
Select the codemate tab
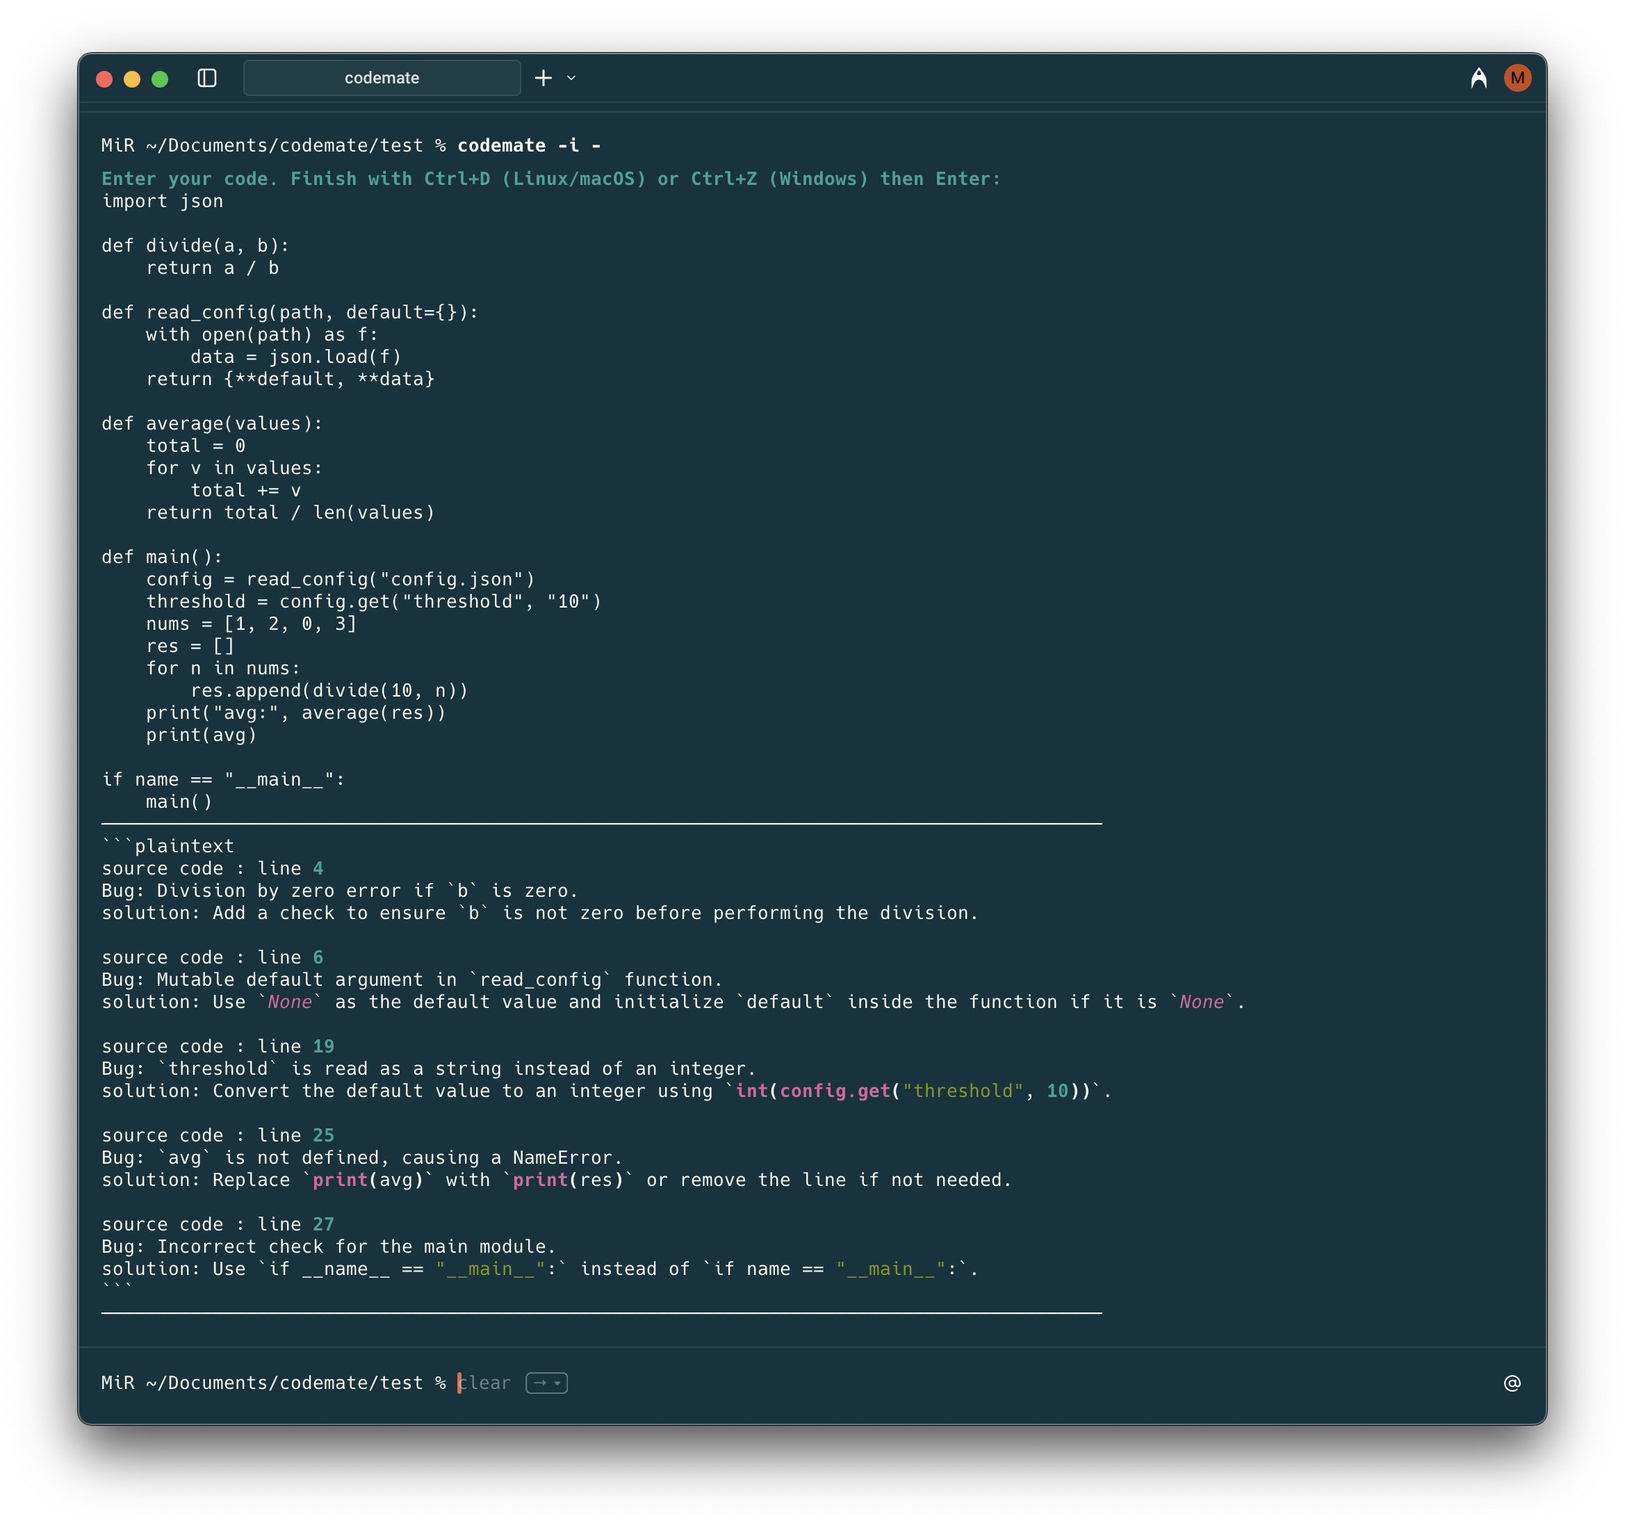click(382, 78)
